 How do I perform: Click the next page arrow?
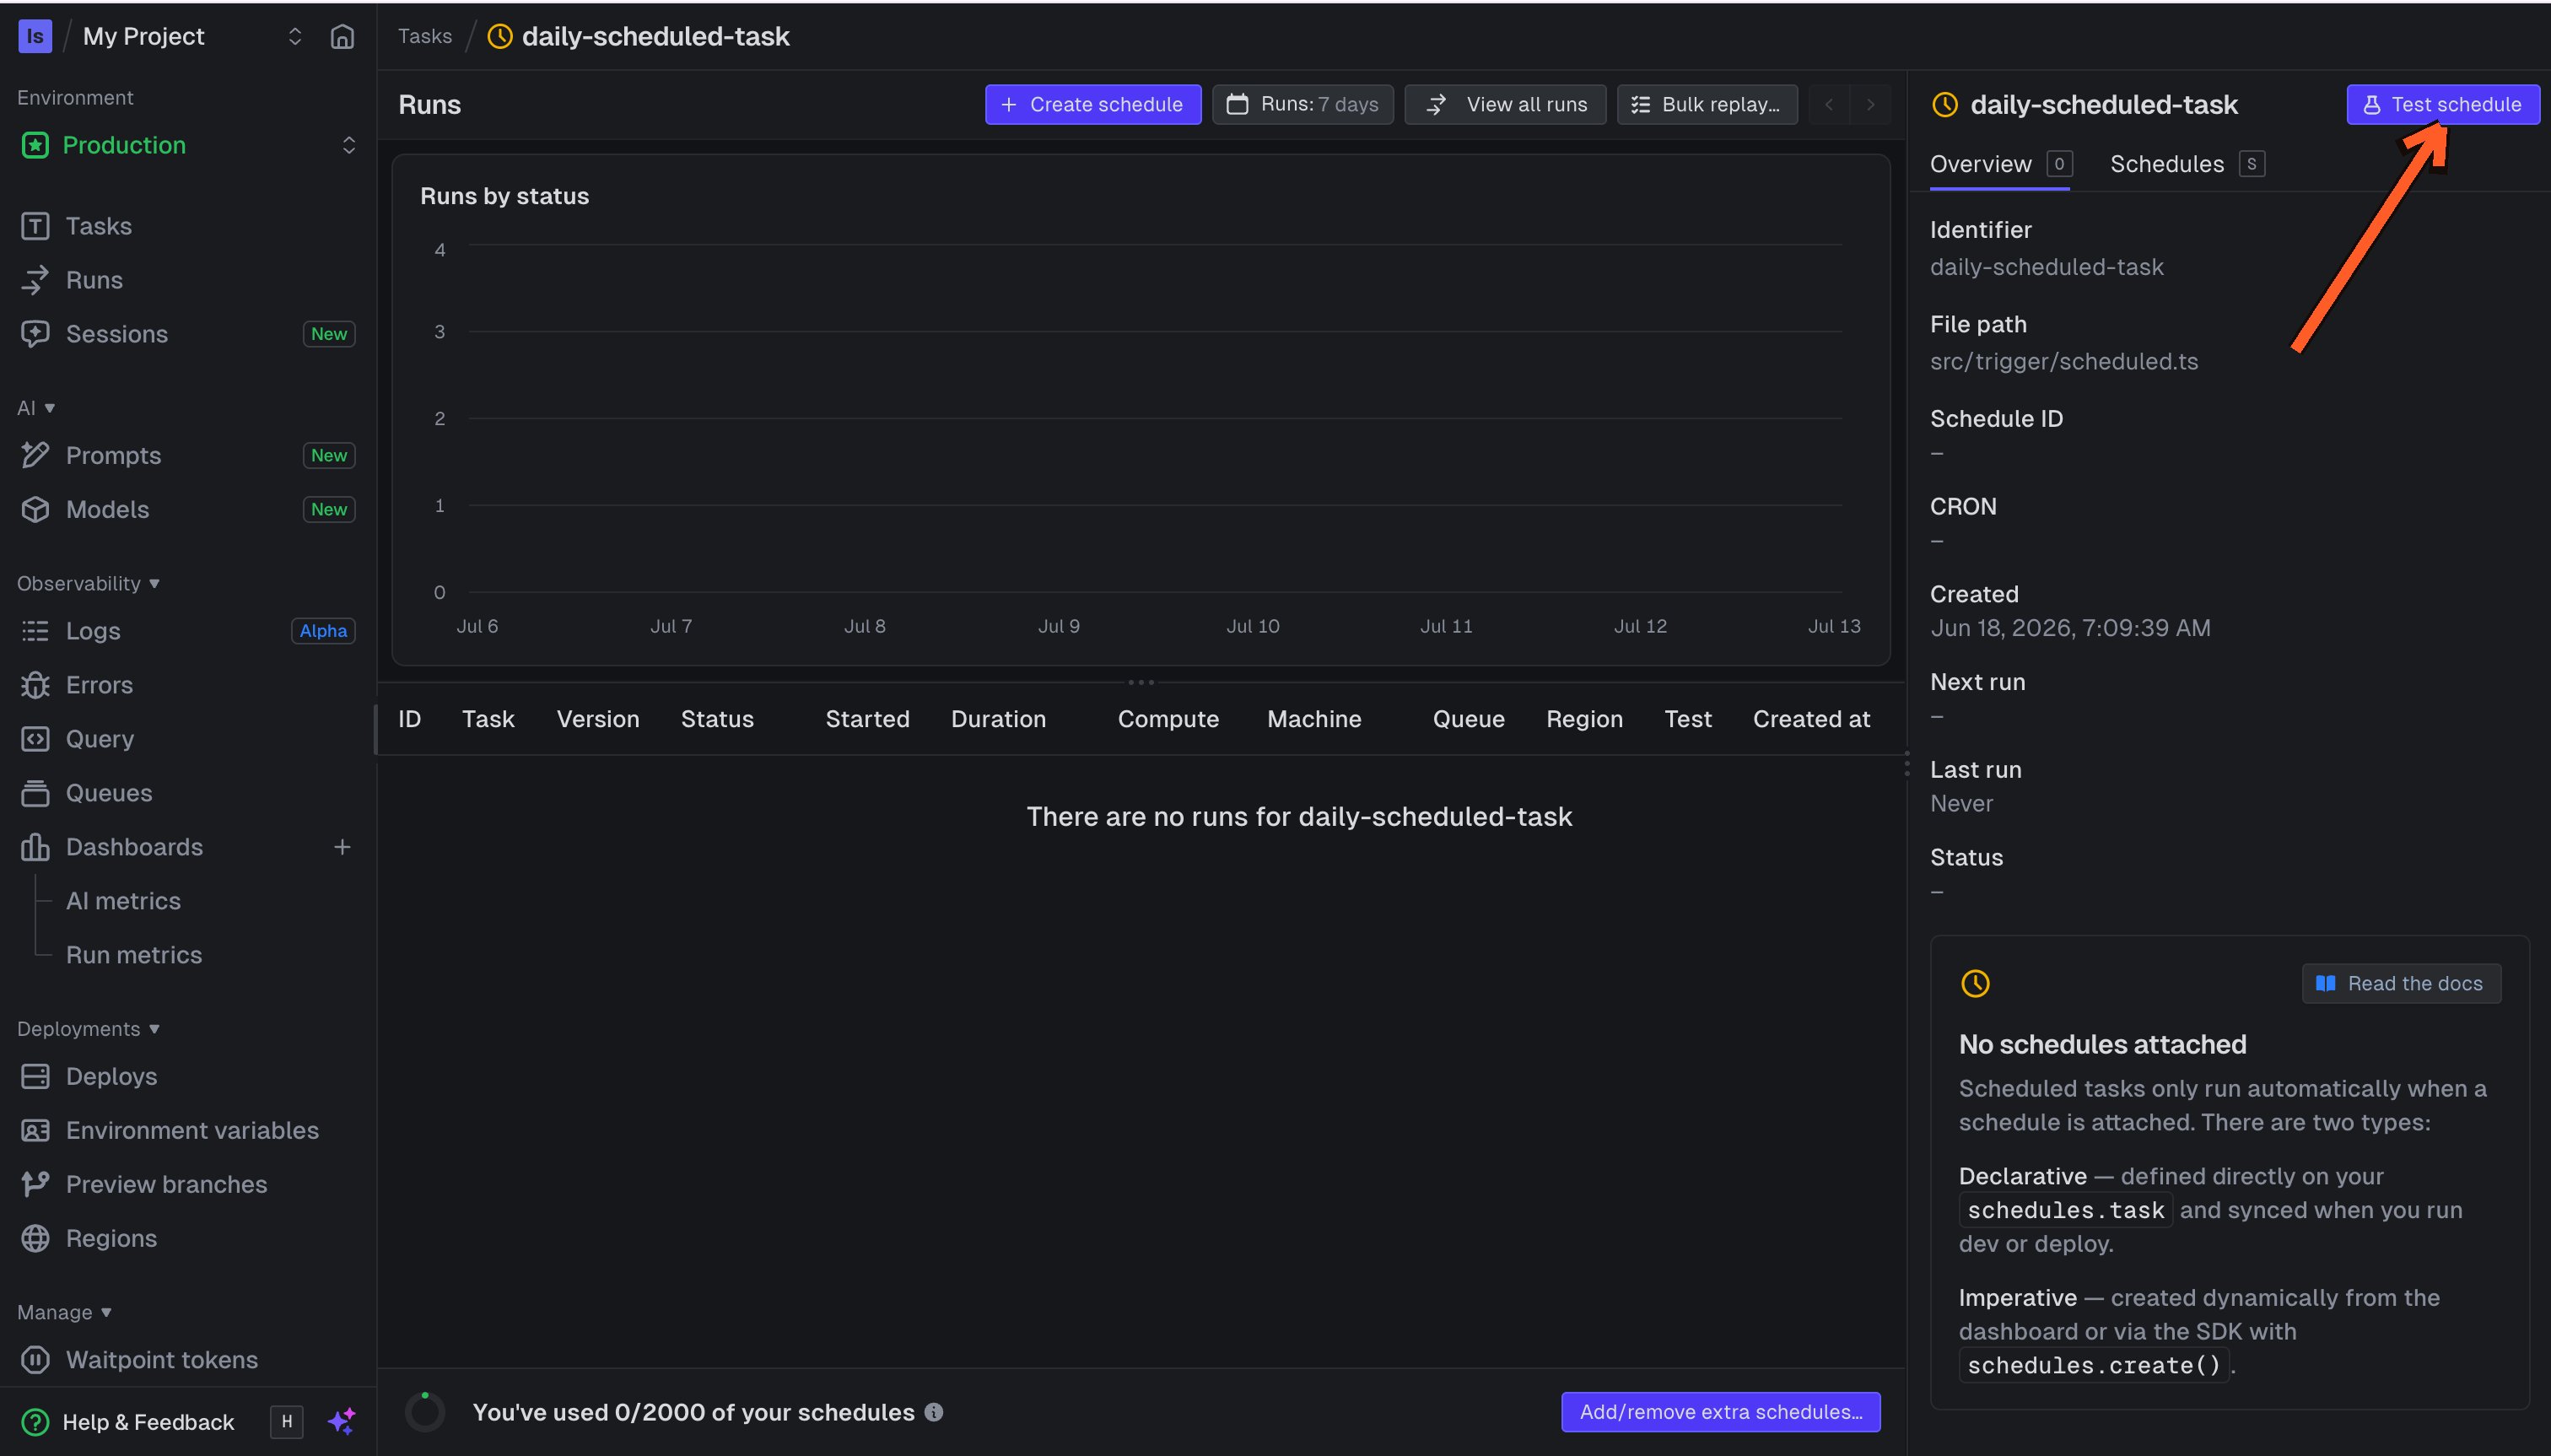1870,104
